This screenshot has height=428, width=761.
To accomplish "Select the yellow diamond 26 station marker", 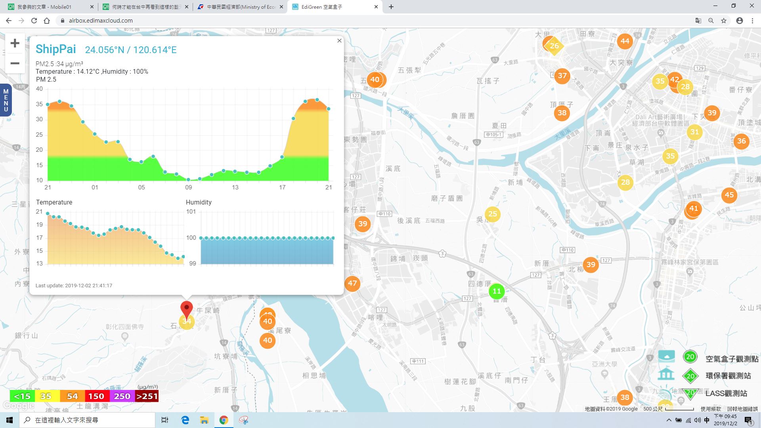I will (x=554, y=46).
